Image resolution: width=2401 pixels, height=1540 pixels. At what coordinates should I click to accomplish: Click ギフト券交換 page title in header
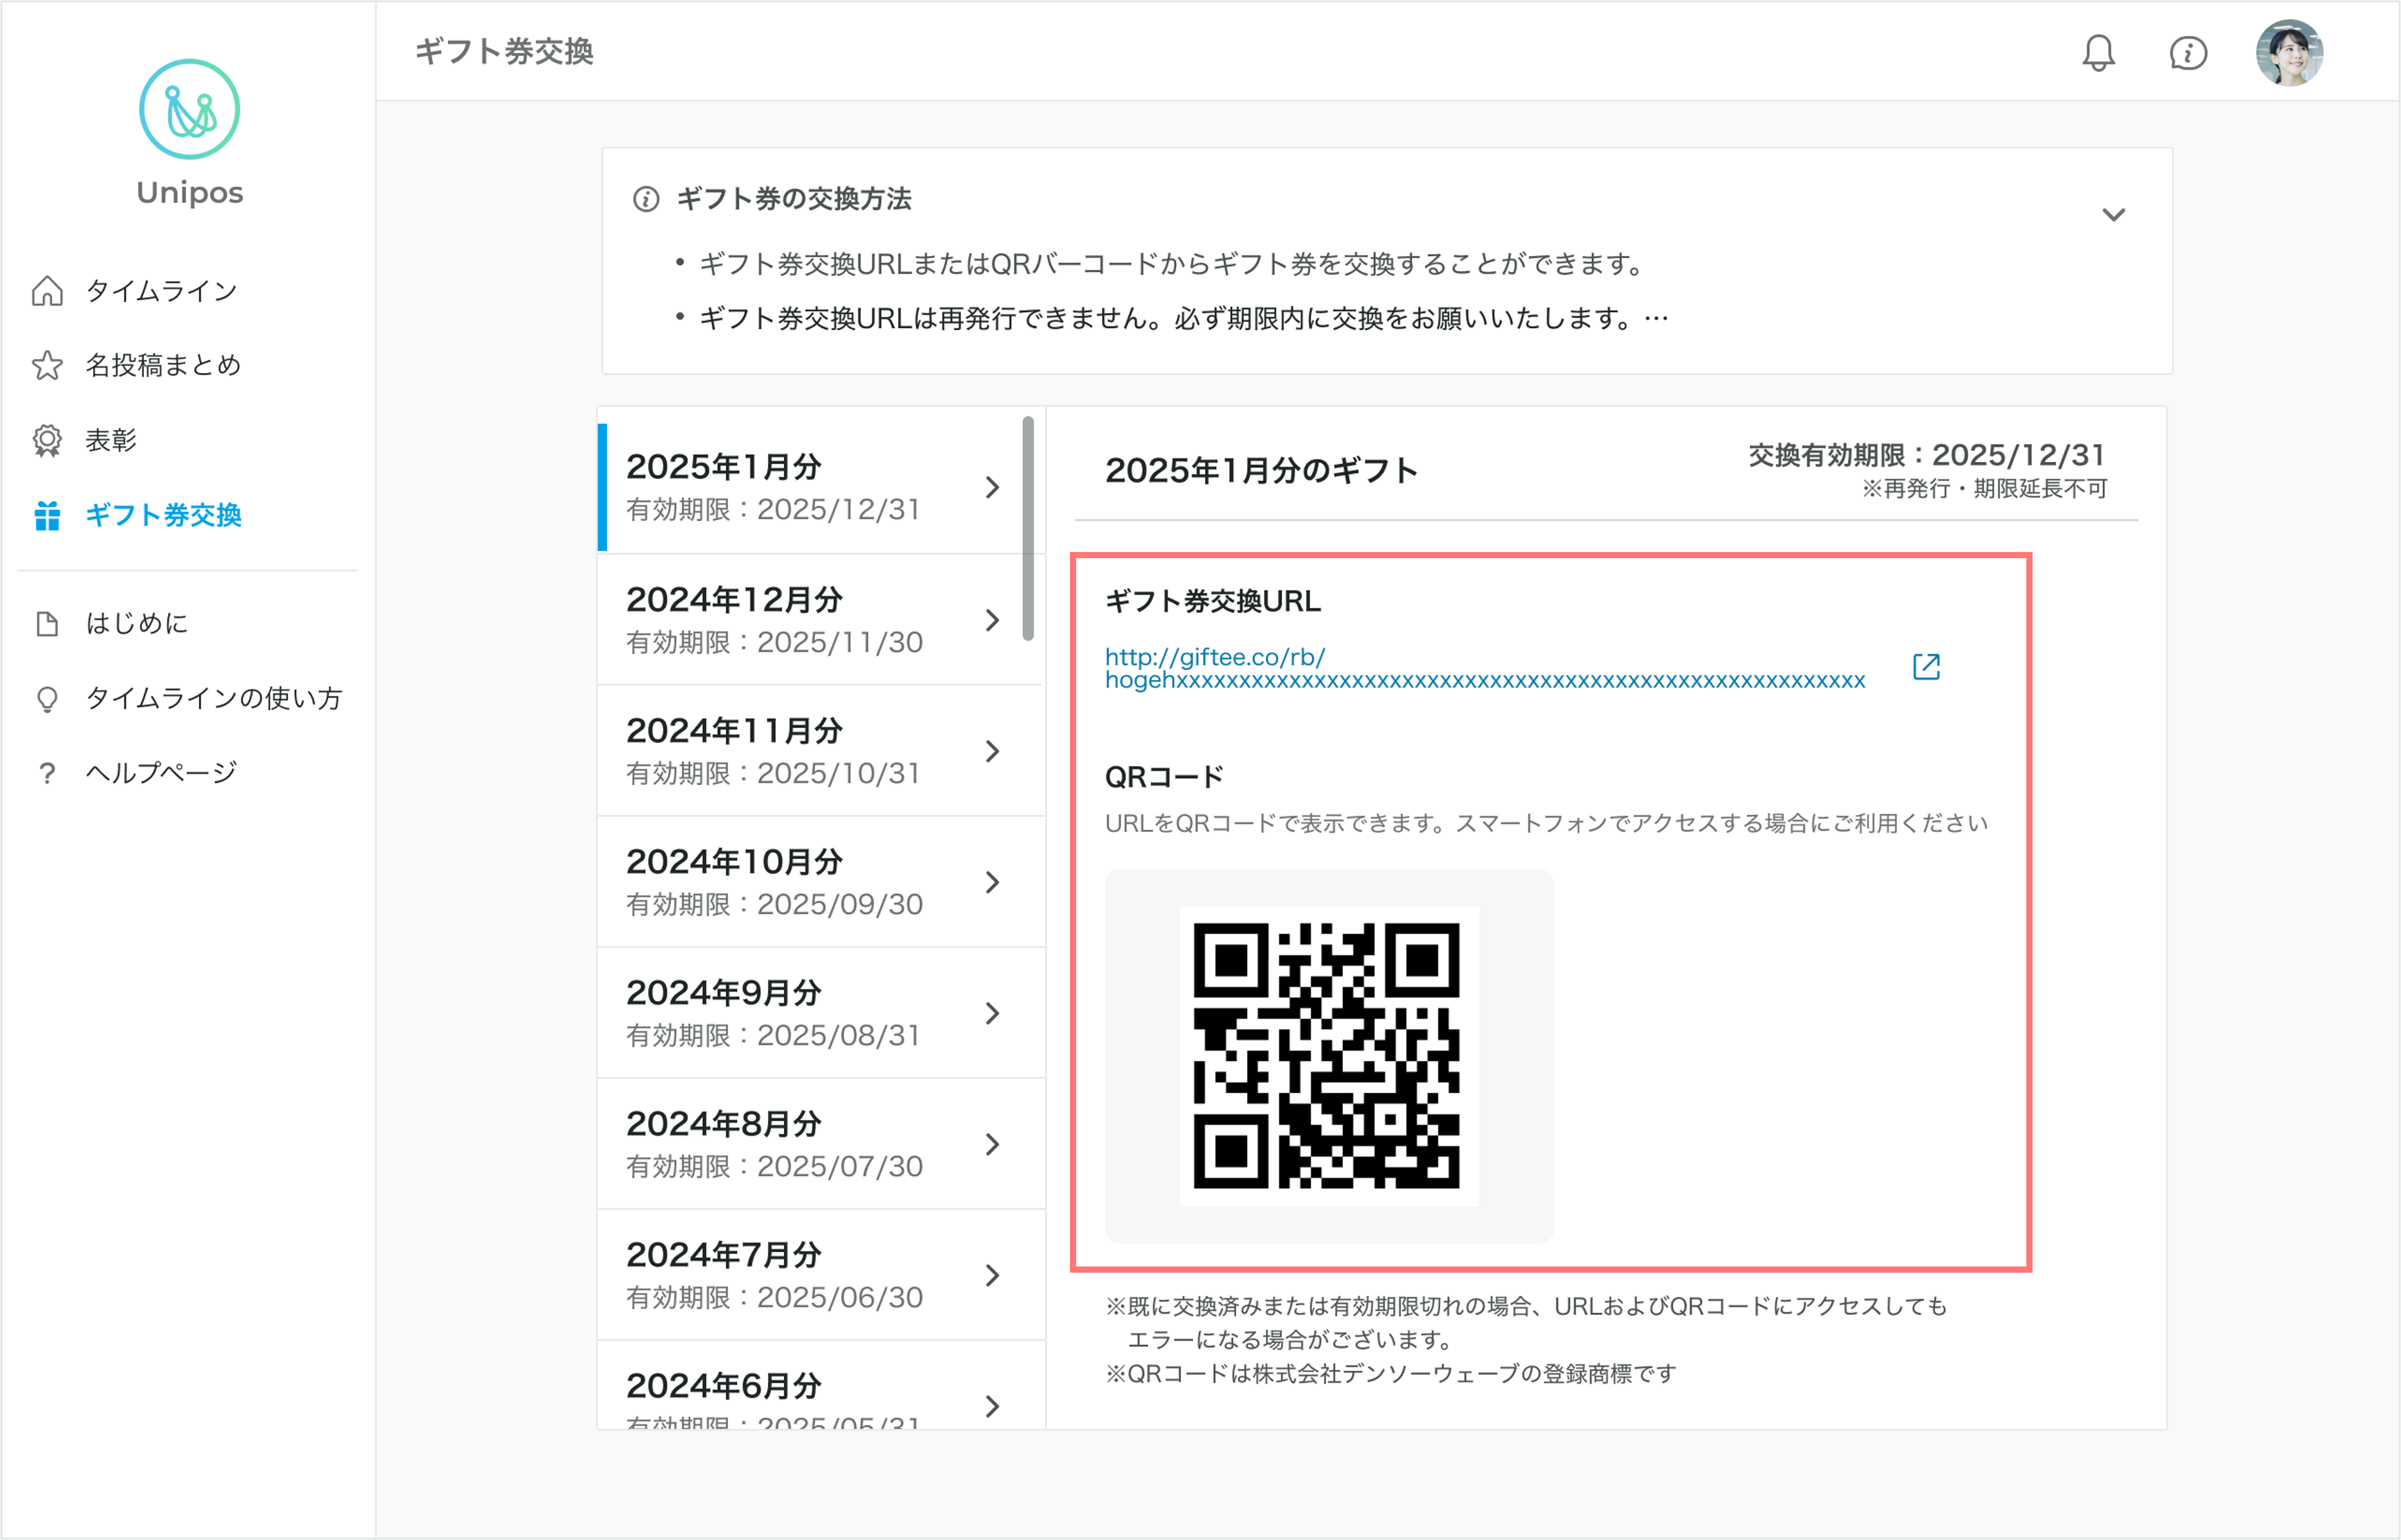coord(504,51)
